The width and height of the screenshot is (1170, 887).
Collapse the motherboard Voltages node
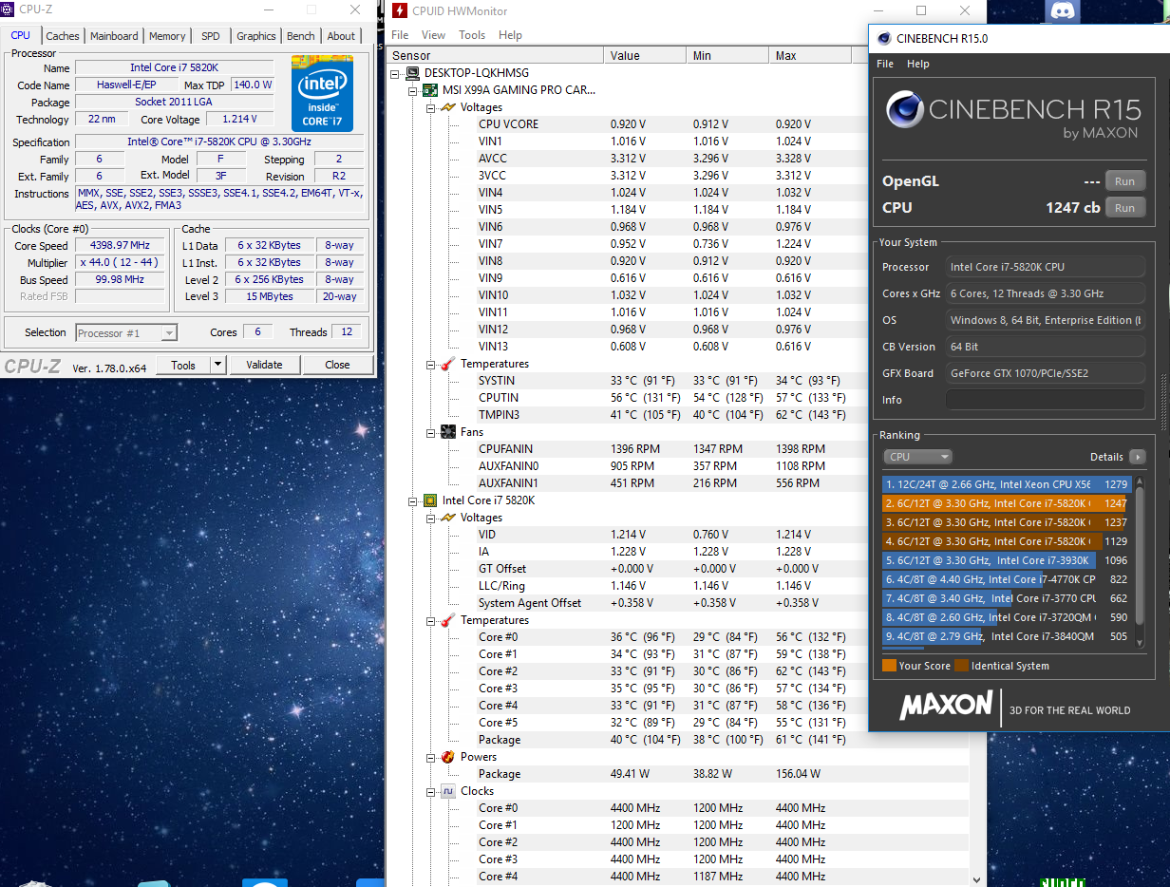coord(429,107)
